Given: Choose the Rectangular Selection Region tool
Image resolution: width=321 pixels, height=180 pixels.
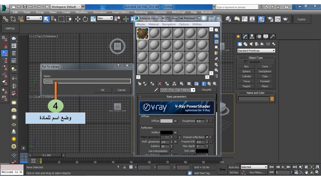Looking at the screenshot, I should [x=61, y=19].
